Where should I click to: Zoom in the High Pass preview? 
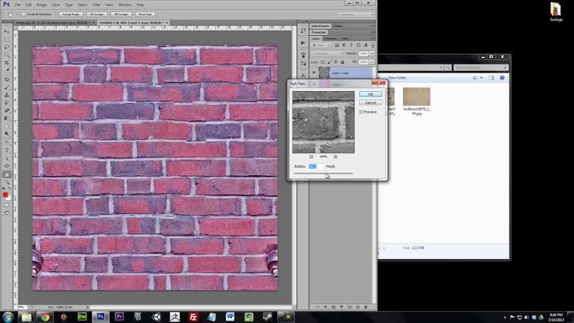click(x=335, y=156)
